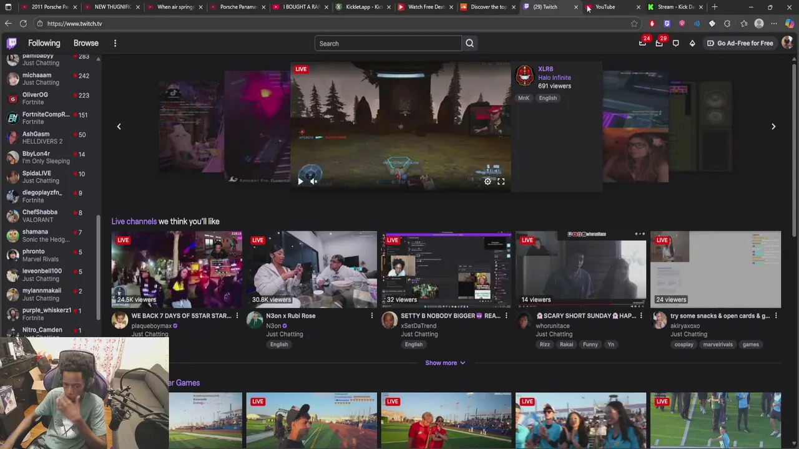Image resolution: width=799 pixels, height=449 pixels.
Task: Open XLR8 channel name link
Action: pyautogui.click(x=546, y=69)
